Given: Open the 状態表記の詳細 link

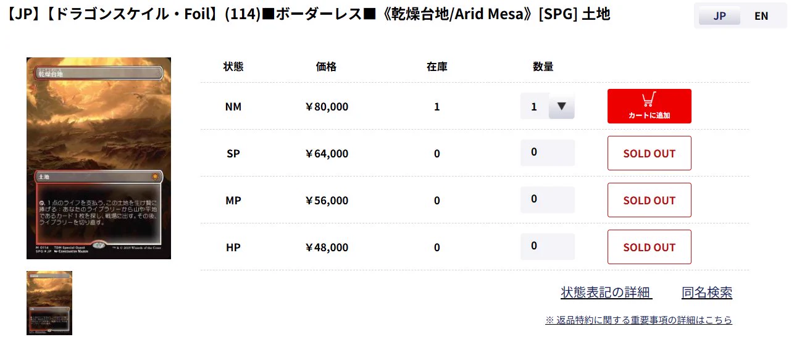Looking at the screenshot, I should (606, 293).
